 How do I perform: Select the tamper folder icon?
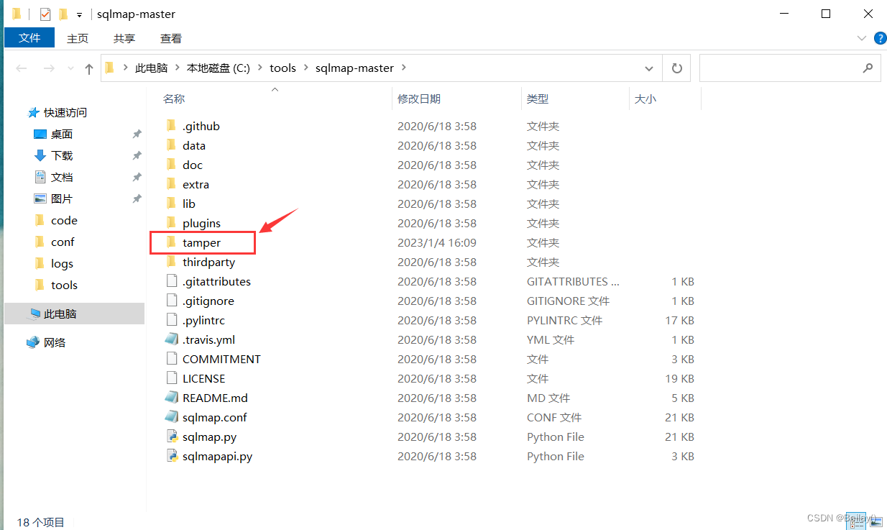171,242
